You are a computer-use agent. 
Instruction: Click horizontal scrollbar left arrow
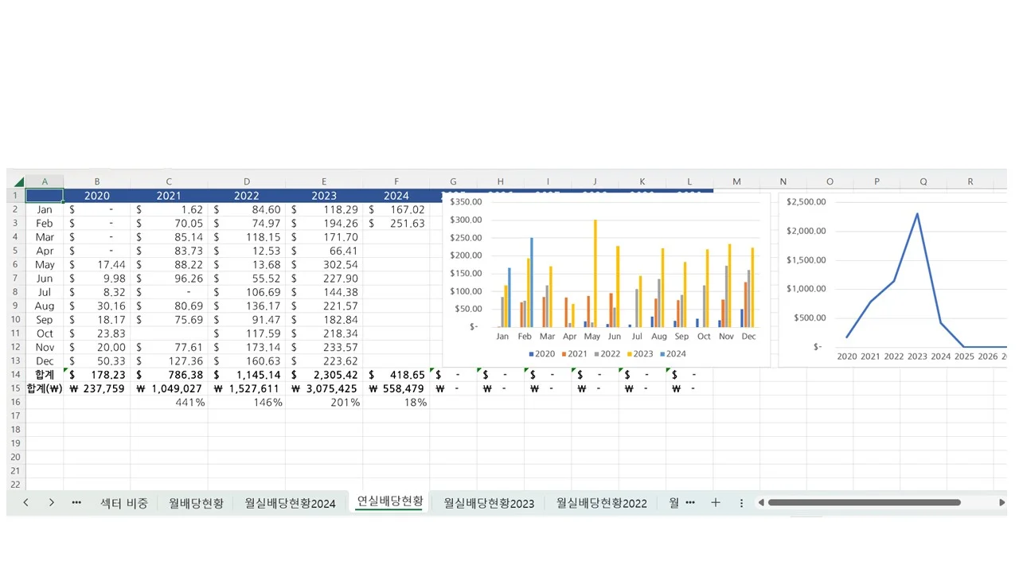coord(762,503)
